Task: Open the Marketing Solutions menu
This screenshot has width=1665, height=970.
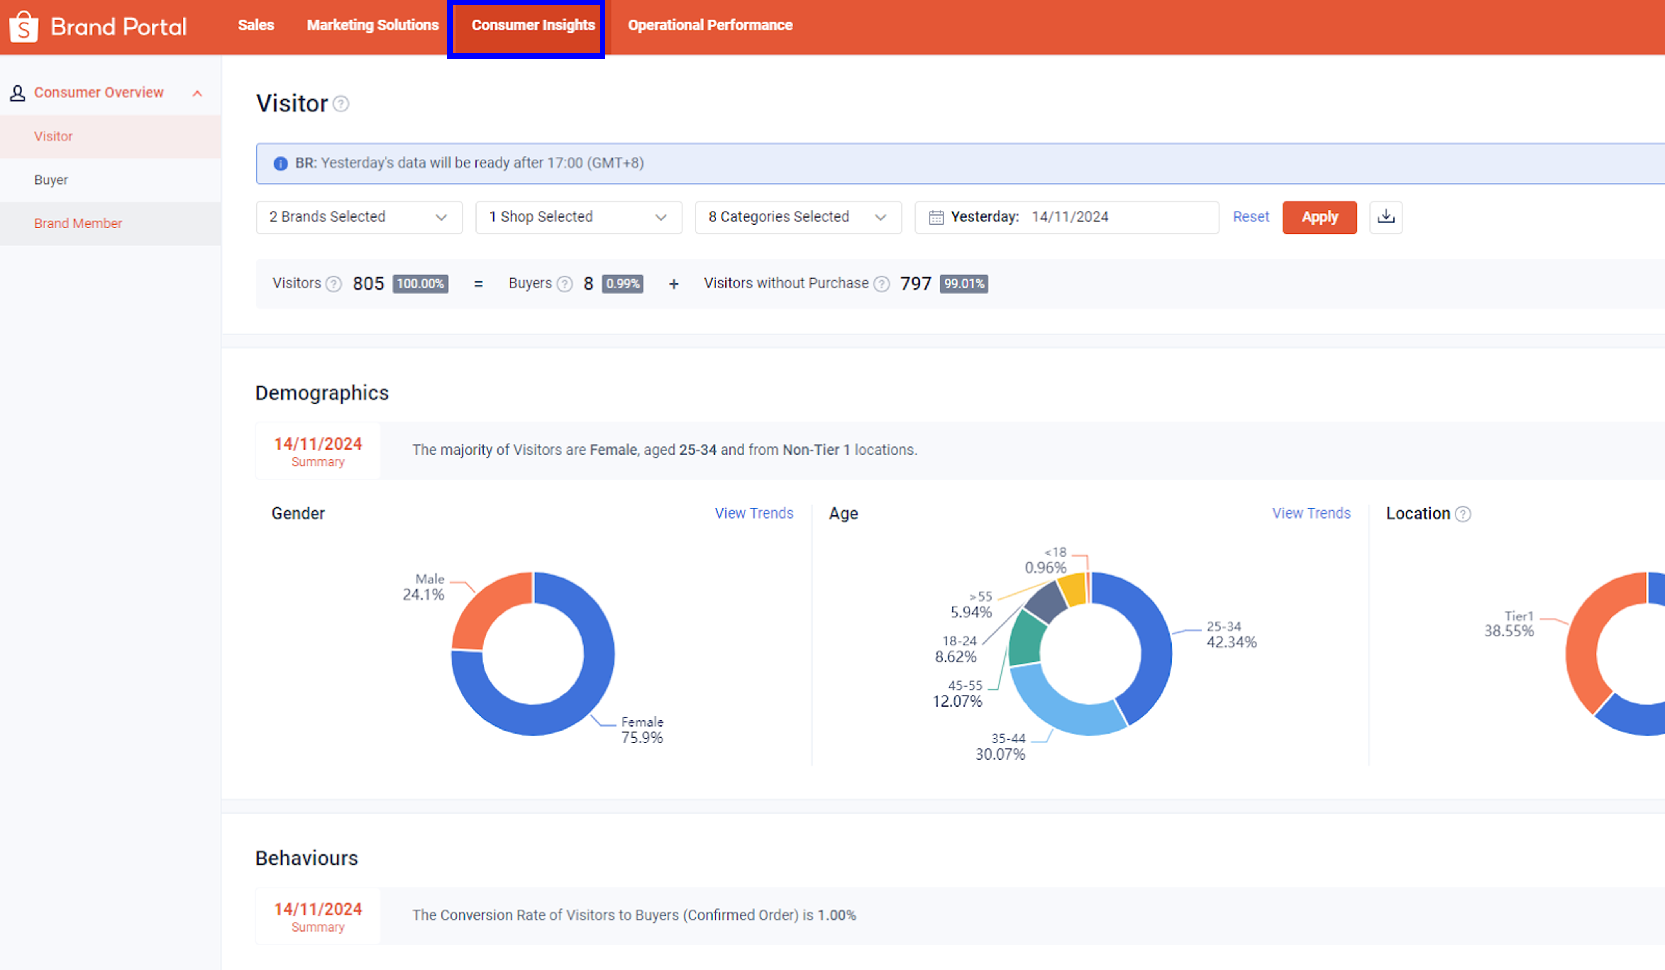Action: tap(372, 25)
